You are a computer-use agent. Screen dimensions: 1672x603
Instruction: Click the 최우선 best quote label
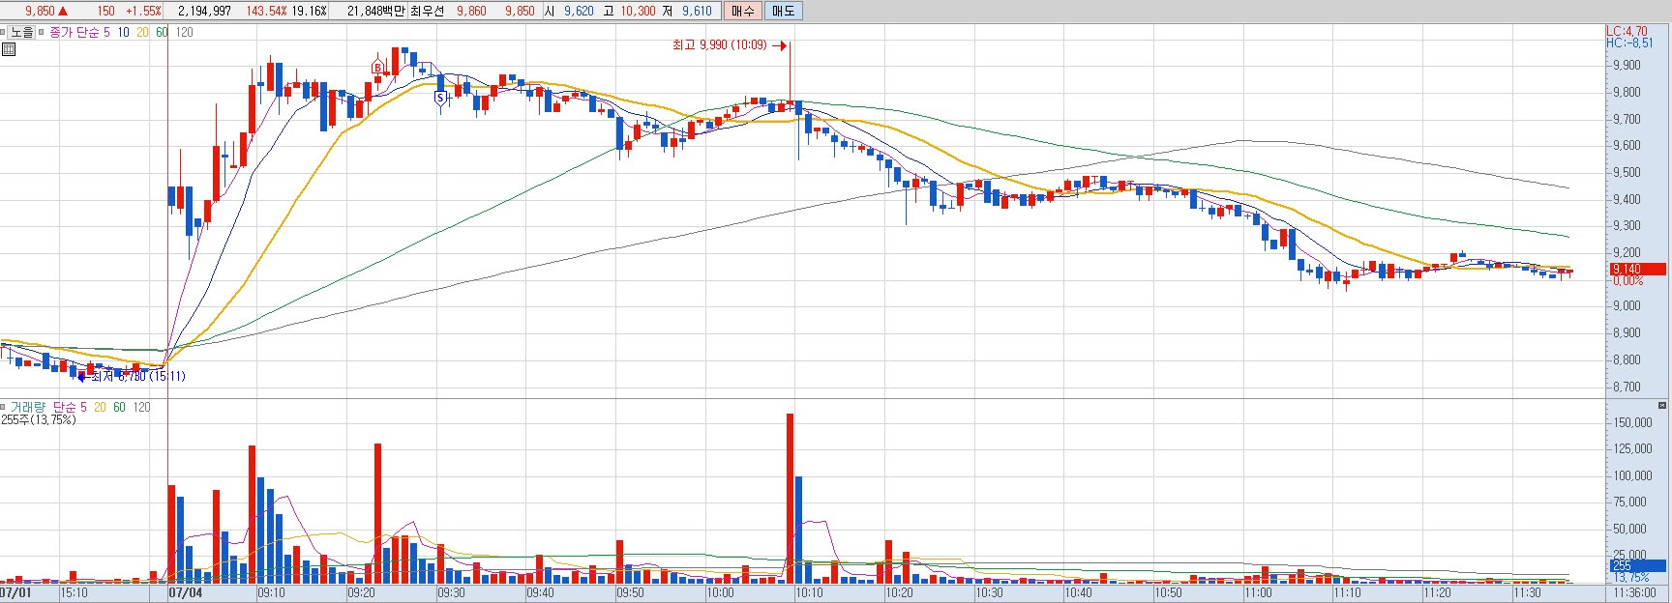[x=427, y=12]
